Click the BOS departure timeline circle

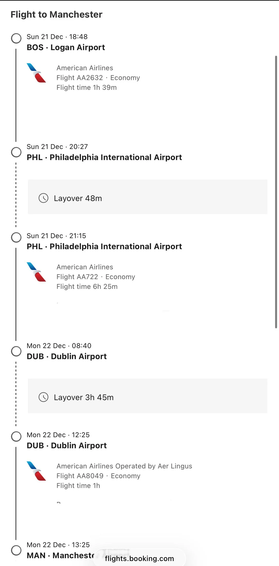[x=16, y=38]
